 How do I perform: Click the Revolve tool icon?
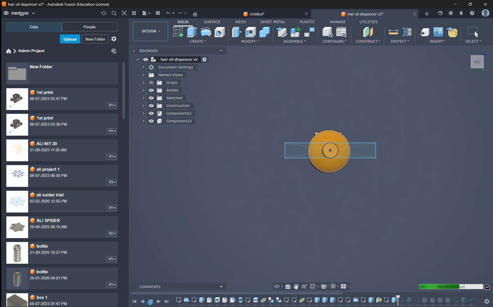[x=206, y=32]
